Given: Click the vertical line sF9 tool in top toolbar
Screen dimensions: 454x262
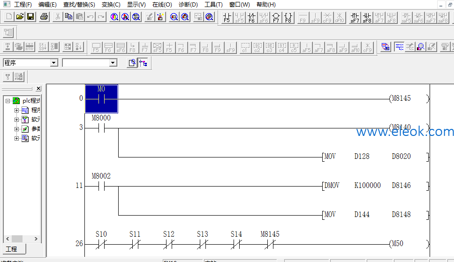Looking at the screenshot, I should coord(315,18).
